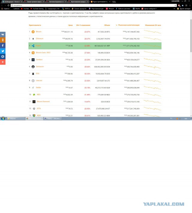Sort table by Криптовалюта name column
Screen dimensions: 192x213
click(35, 25)
